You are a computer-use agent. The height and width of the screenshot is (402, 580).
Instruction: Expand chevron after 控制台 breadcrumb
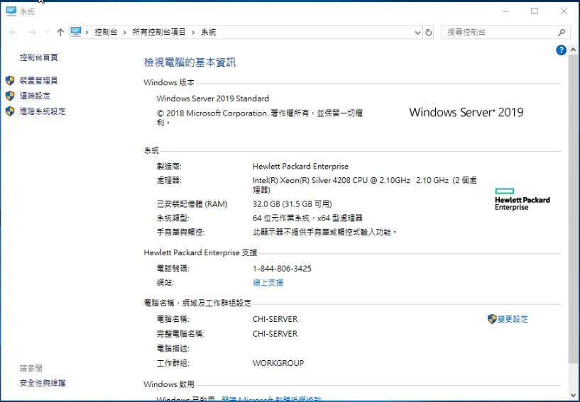coord(125,33)
